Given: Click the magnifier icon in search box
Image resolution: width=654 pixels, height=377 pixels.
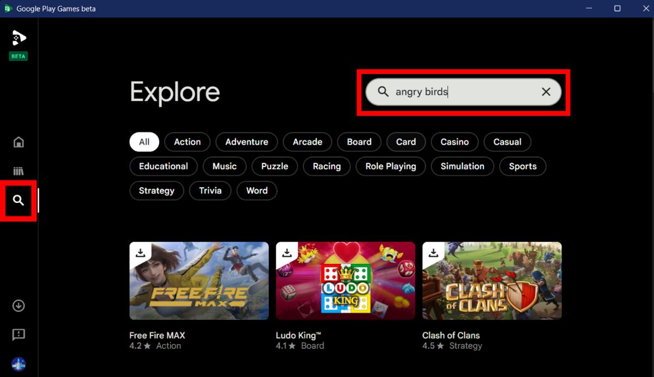Looking at the screenshot, I should (x=383, y=92).
